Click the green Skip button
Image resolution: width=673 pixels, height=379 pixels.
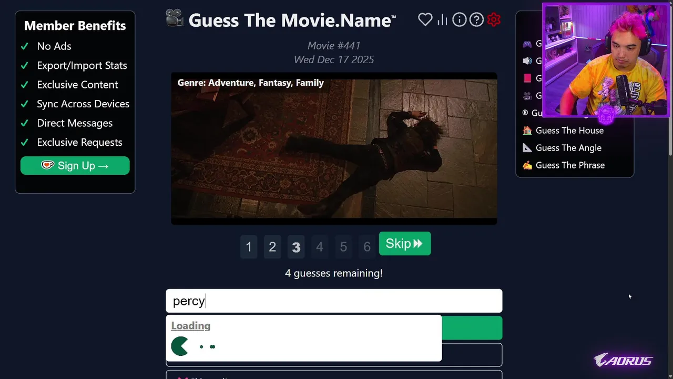[405, 244]
